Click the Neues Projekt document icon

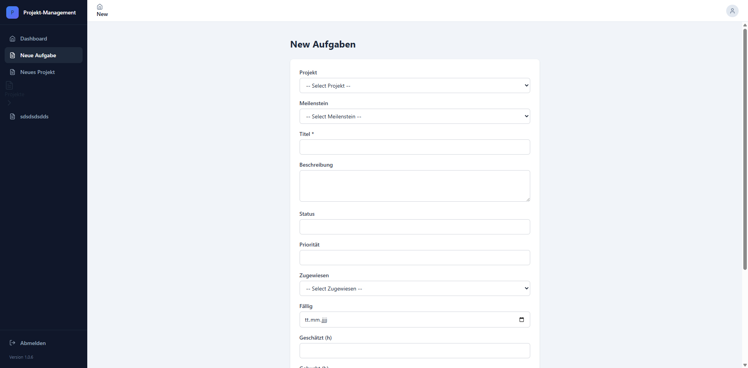(x=12, y=72)
